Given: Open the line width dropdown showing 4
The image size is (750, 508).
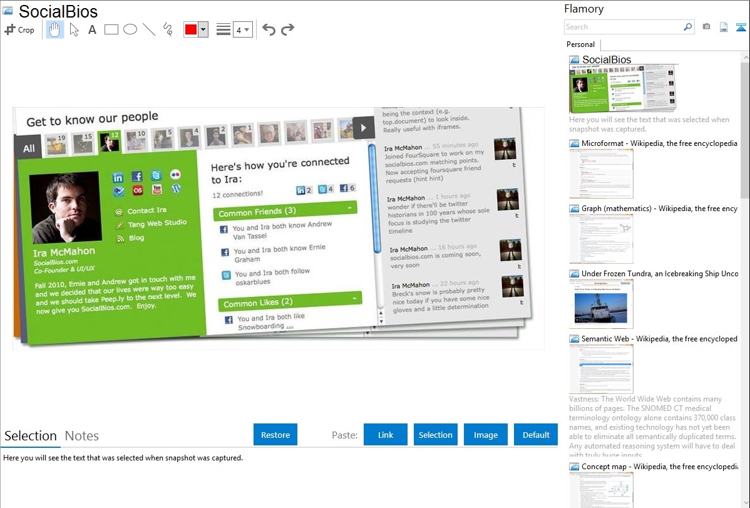Looking at the screenshot, I should point(242,29).
